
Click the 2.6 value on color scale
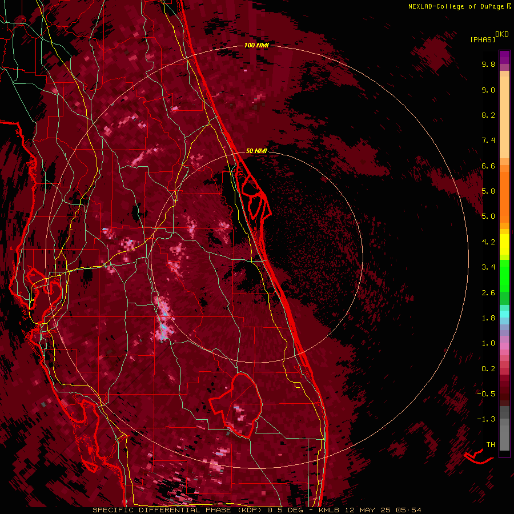click(x=488, y=293)
